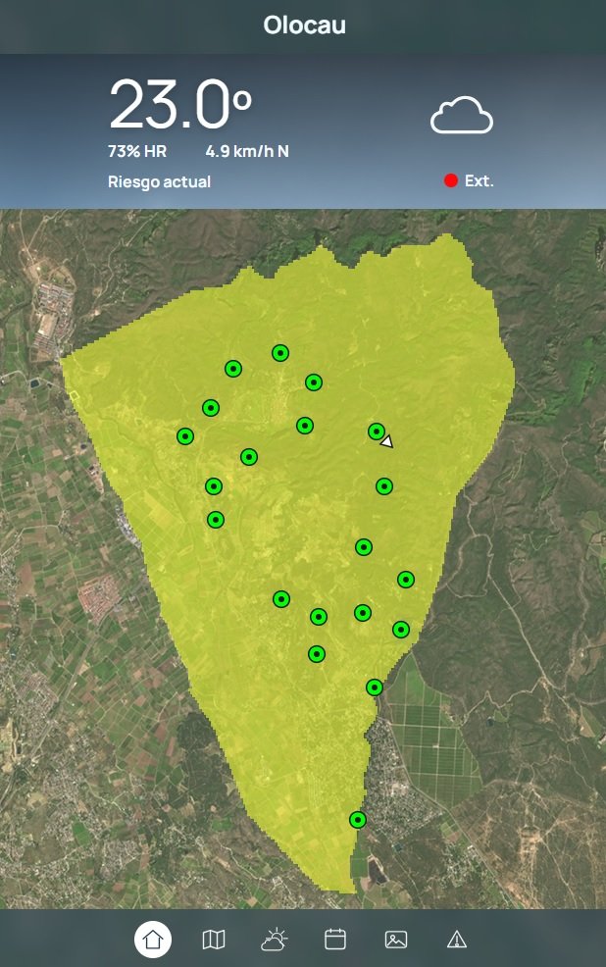Select the white triangle map marker
The image size is (606, 967).
click(x=386, y=441)
